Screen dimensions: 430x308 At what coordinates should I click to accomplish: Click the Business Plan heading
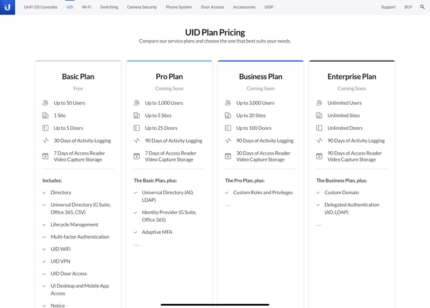(x=261, y=77)
